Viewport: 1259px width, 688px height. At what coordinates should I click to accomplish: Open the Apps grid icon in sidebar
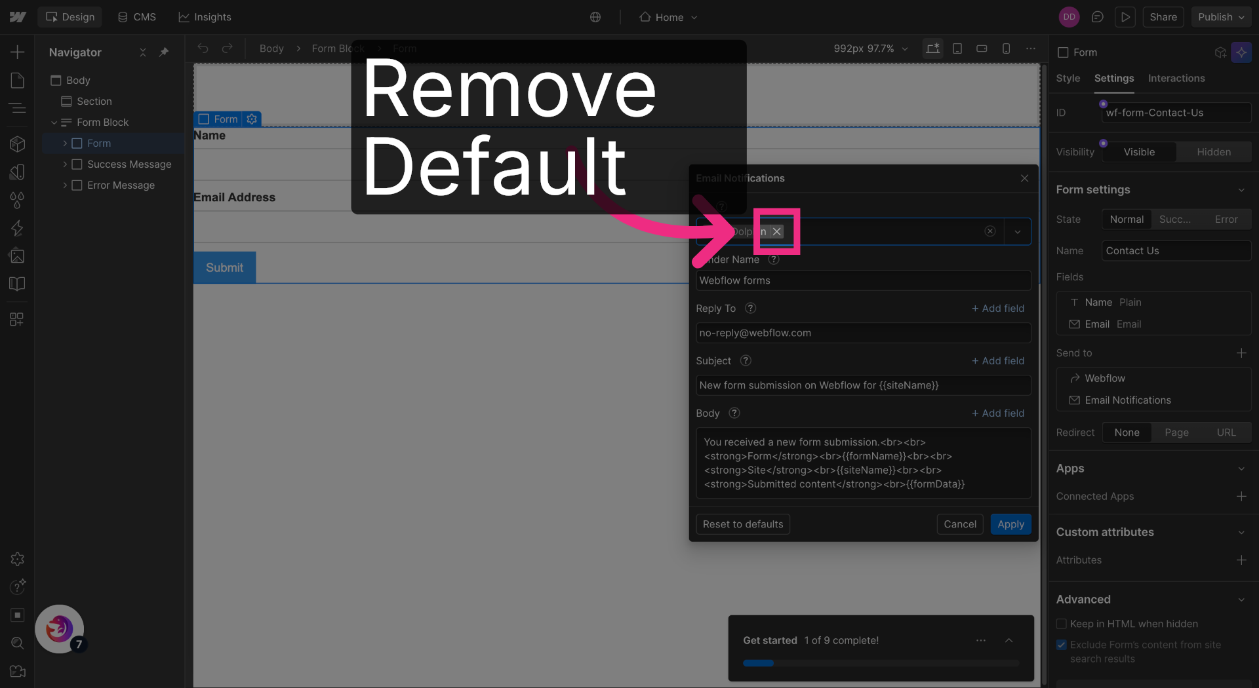18,319
